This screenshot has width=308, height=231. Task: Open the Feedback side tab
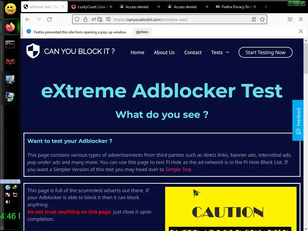click(x=298, y=120)
